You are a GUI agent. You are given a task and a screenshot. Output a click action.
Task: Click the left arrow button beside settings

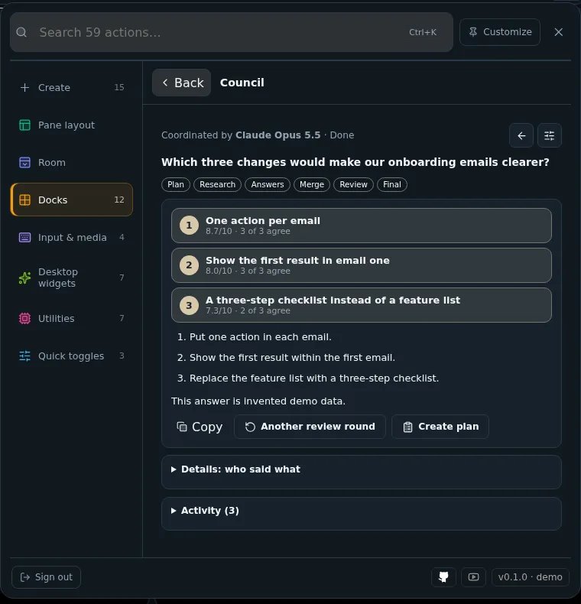click(521, 135)
